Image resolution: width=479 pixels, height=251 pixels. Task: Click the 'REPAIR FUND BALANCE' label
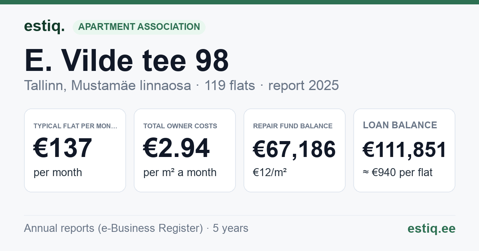tap(293, 126)
